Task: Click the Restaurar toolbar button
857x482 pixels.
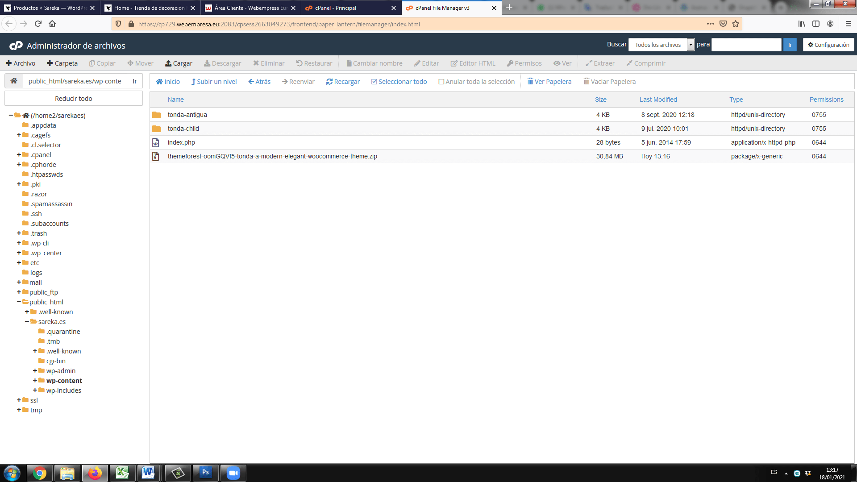Action: click(x=314, y=63)
